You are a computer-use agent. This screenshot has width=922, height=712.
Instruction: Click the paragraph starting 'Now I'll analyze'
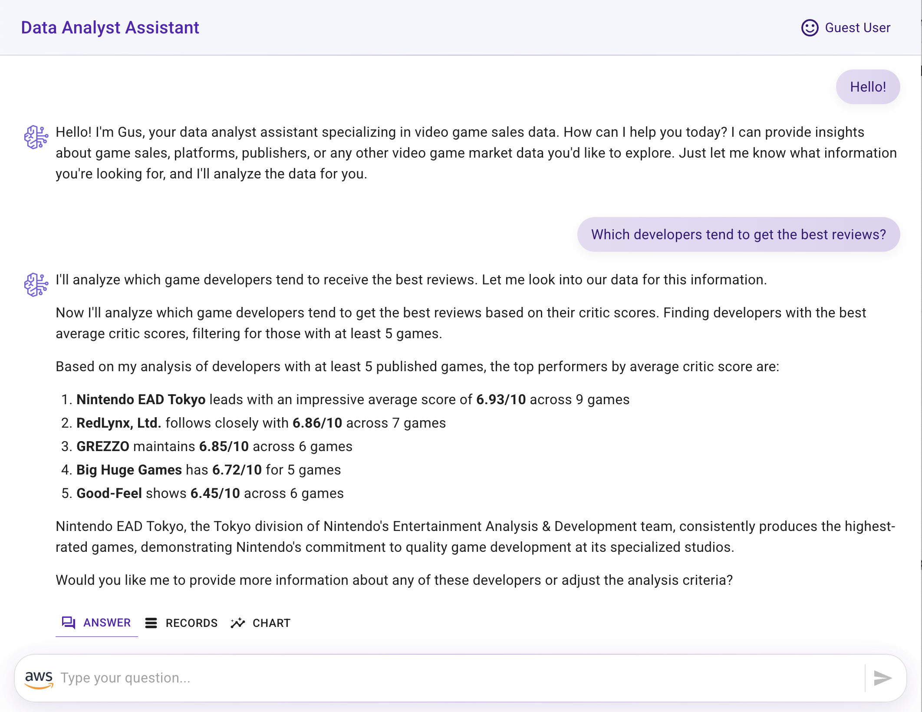(461, 323)
